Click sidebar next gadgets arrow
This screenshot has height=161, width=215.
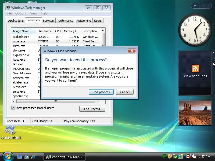point(209,6)
